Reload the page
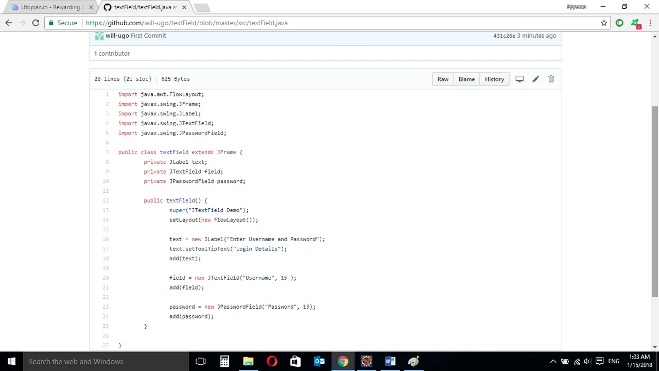Screen dimensions: 659x371 click(36, 23)
